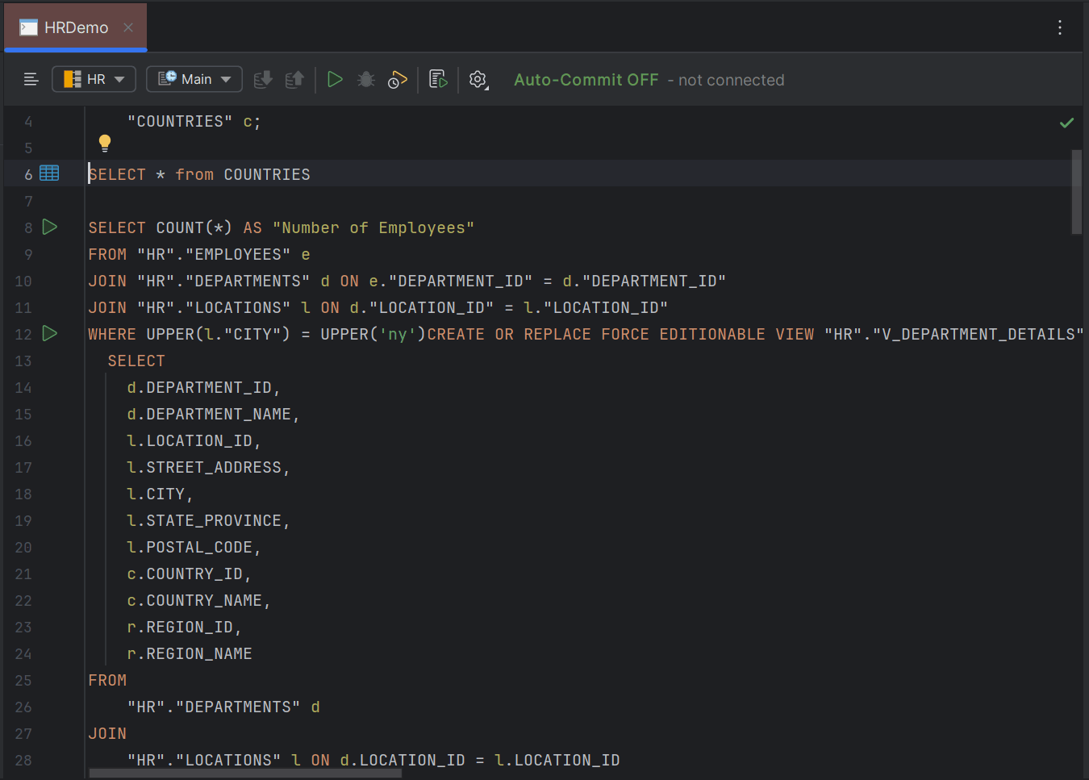Open the HR schema selector
This screenshot has width=1089, height=780.
point(94,79)
